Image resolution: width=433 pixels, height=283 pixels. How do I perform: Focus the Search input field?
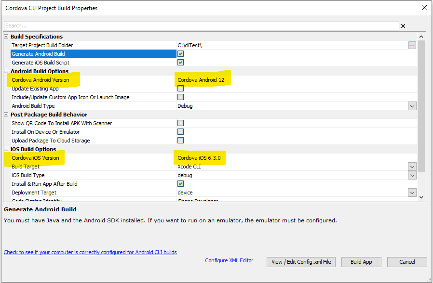202,26
